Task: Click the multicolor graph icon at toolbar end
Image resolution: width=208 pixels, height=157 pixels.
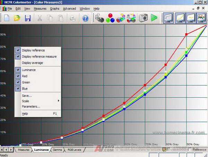Action: [x=201, y=18]
